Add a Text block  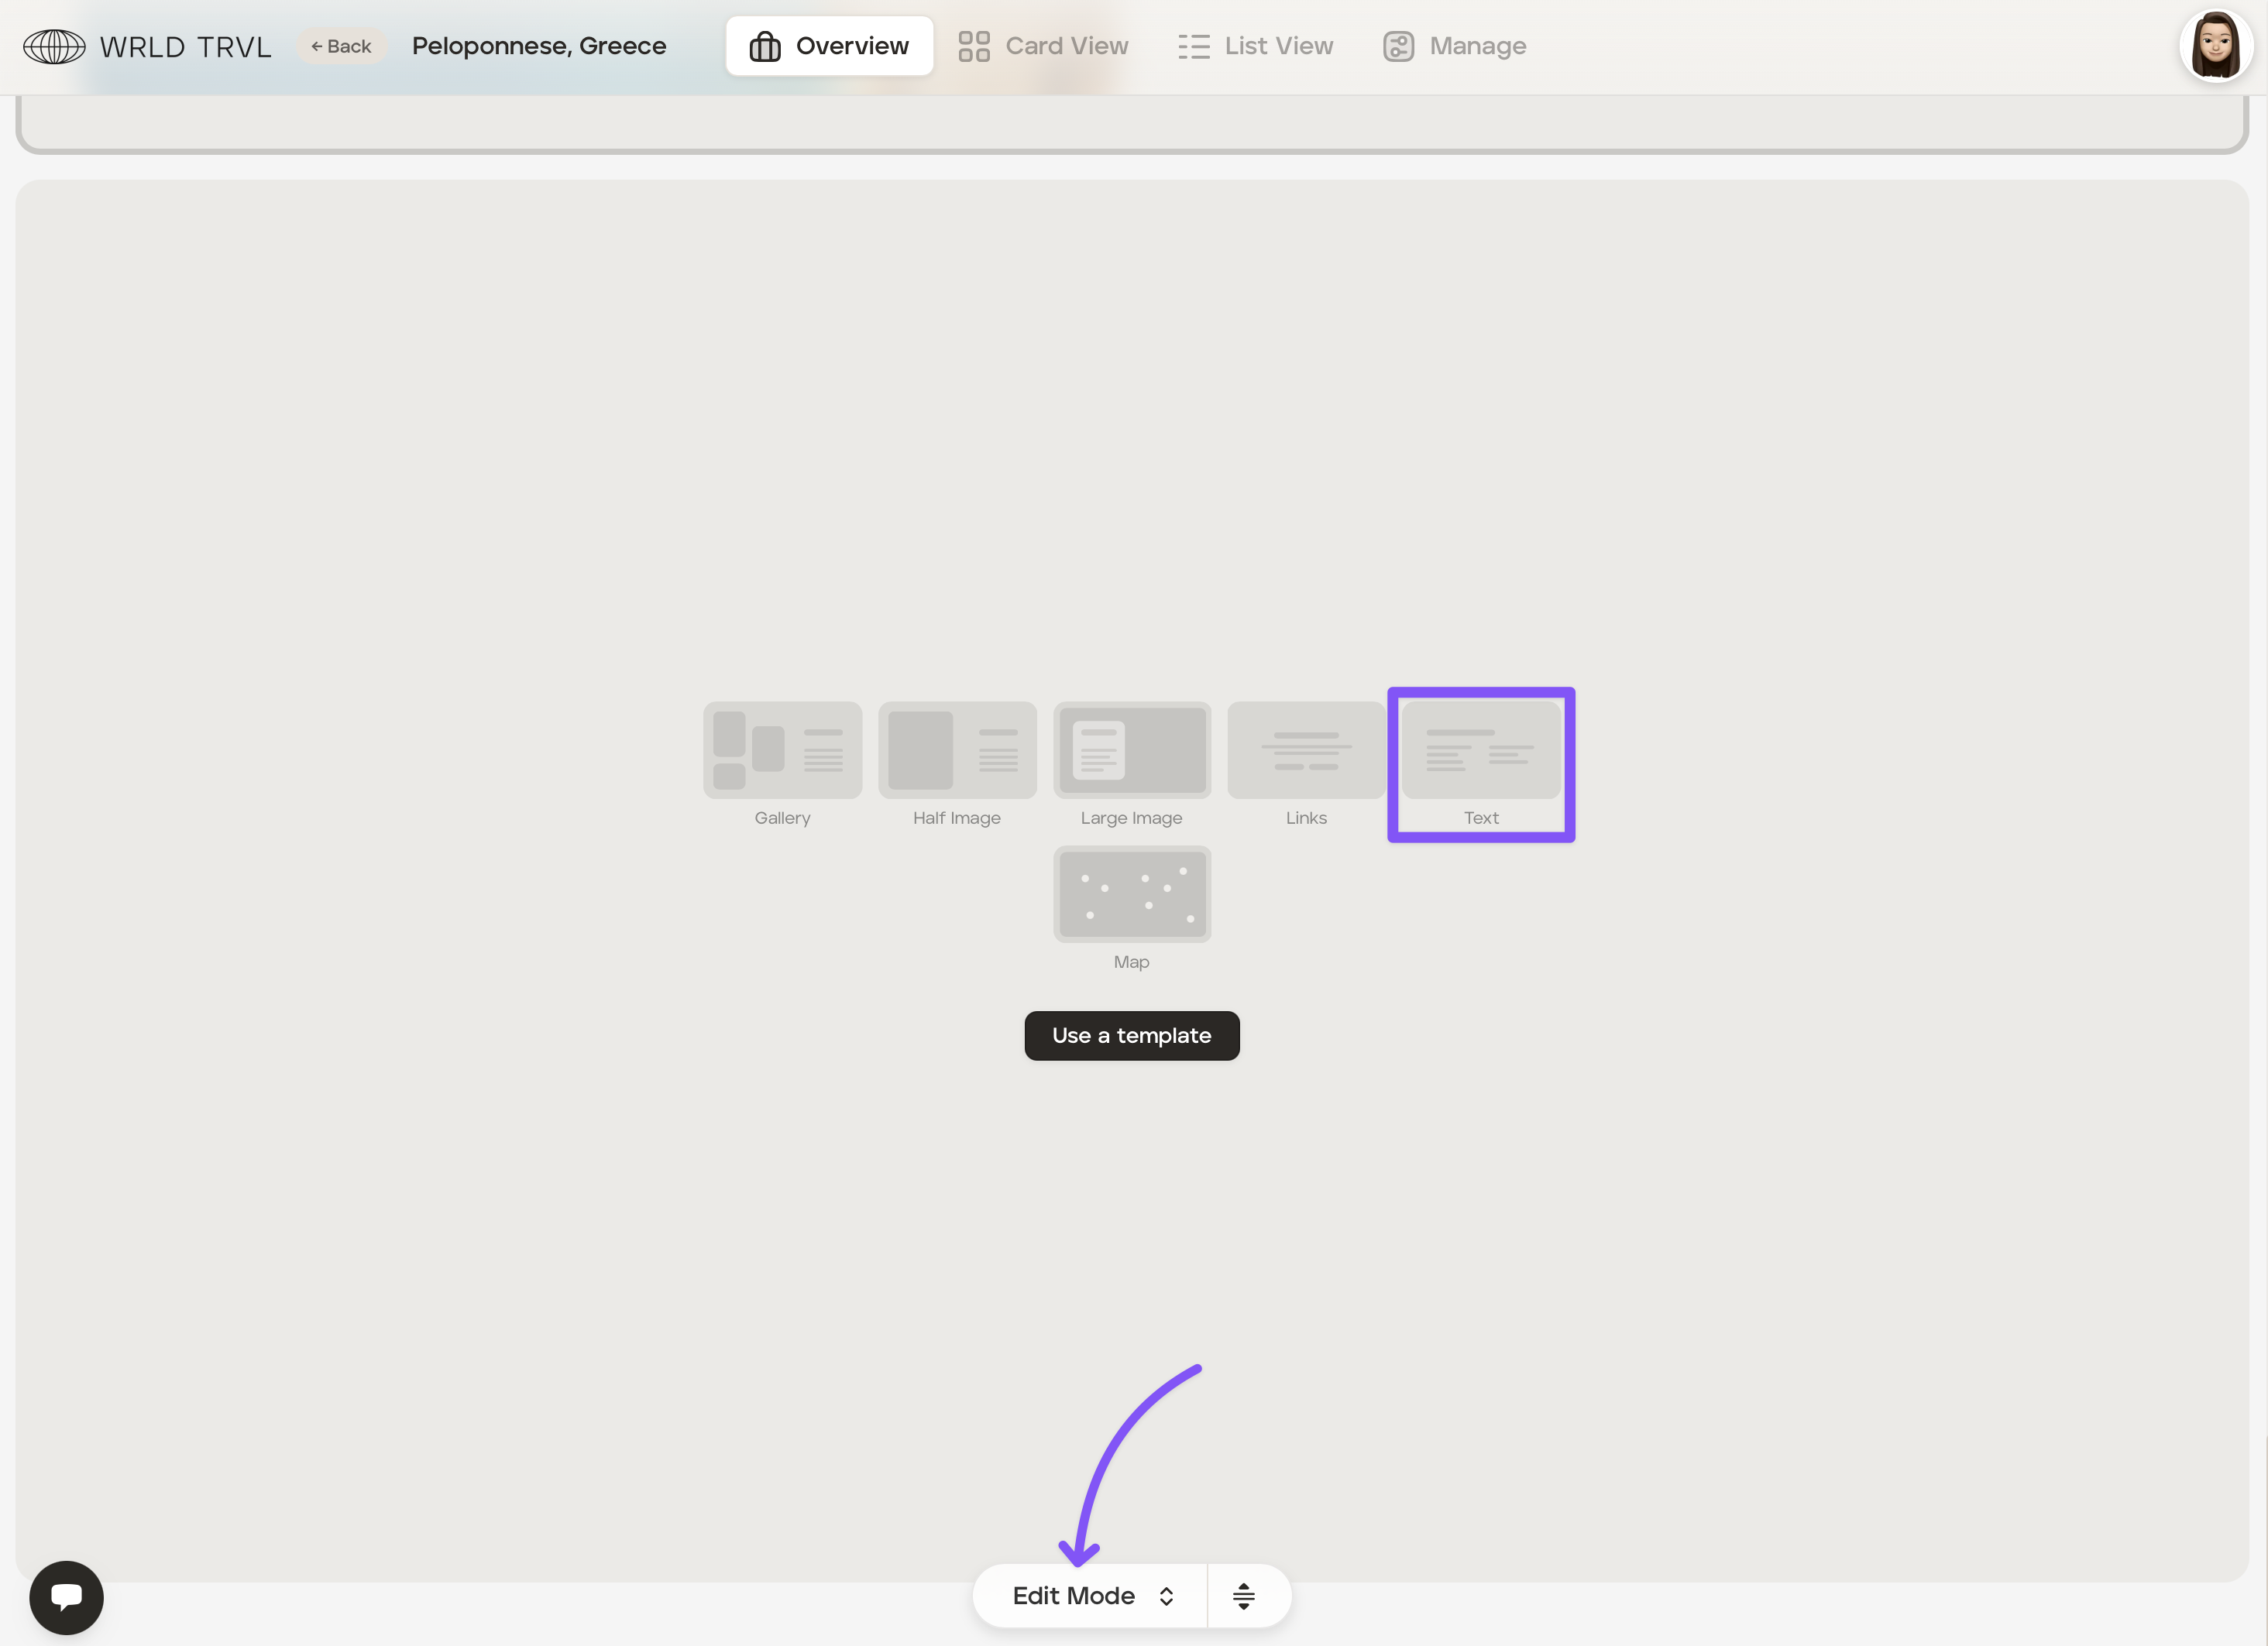(1480, 750)
